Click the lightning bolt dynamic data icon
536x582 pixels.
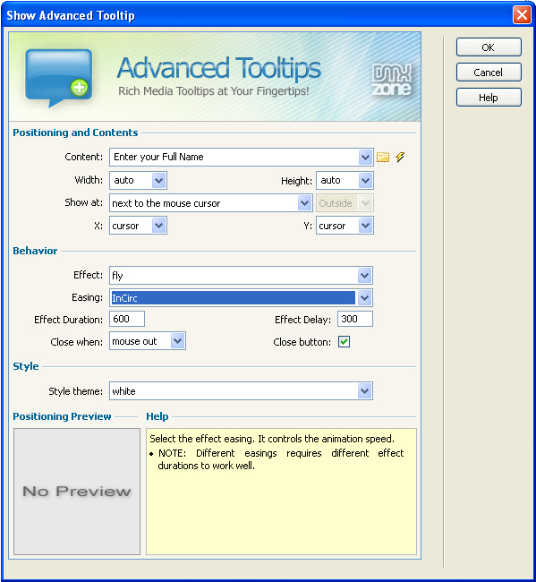[x=400, y=157]
